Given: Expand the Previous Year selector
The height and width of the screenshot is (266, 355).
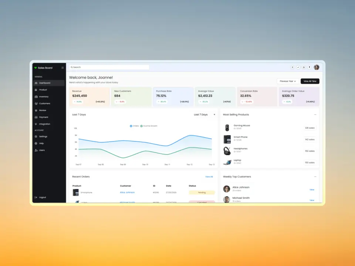Looking at the screenshot, I should (x=288, y=81).
